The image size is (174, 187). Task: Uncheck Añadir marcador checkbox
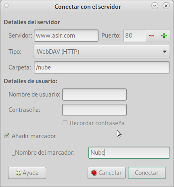(x=7, y=136)
